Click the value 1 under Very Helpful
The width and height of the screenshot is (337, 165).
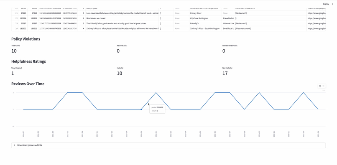pyautogui.click(x=13, y=74)
